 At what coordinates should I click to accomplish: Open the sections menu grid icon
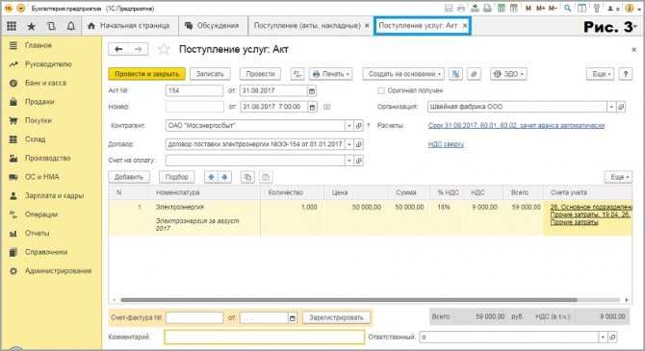click(12, 26)
